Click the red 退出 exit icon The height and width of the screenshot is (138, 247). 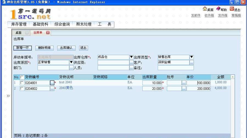(x=232, y=9)
